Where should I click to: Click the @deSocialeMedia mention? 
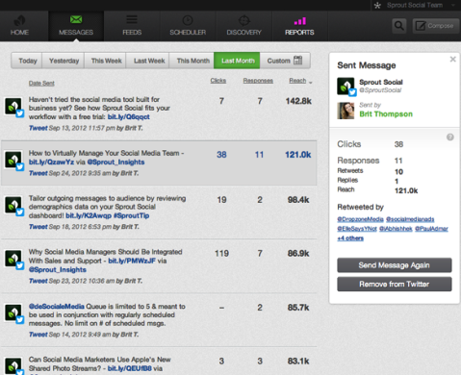pos(57,307)
